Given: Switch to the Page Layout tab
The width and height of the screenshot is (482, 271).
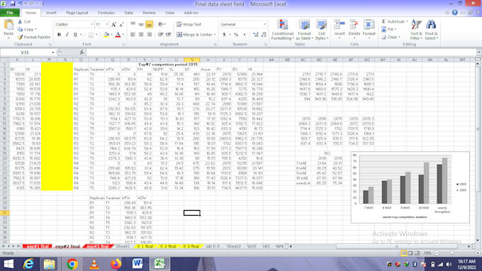Looking at the screenshot, I should (x=77, y=13).
